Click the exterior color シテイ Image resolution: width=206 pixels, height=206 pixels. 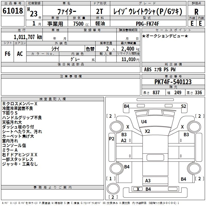pyautogui.click(x=55, y=49)
